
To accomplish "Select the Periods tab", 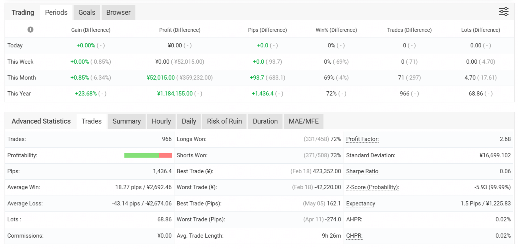I will pos(56,13).
